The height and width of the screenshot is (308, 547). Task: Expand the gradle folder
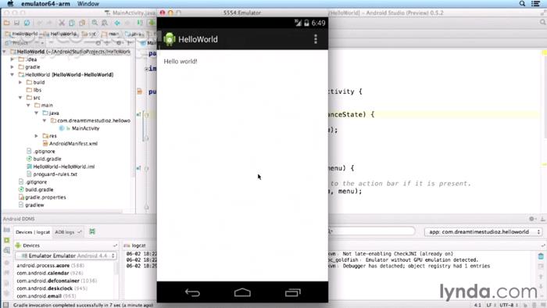pos(13,67)
